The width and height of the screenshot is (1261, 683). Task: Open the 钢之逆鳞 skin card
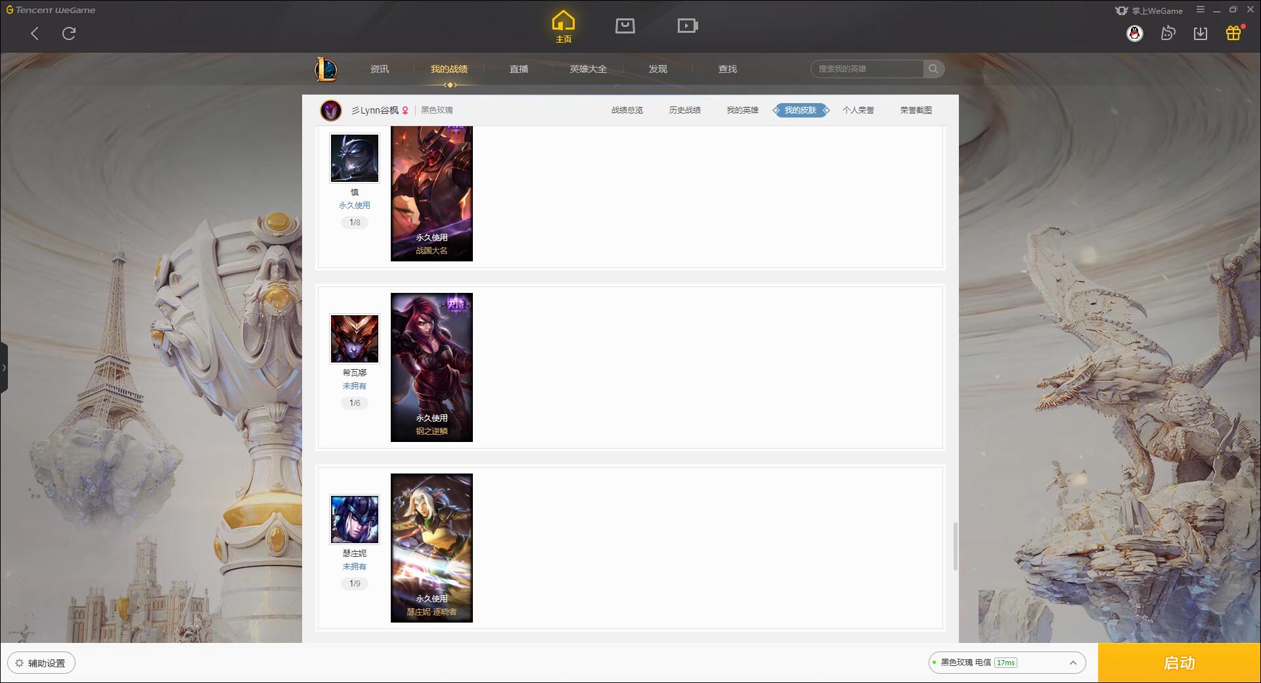(x=431, y=367)
